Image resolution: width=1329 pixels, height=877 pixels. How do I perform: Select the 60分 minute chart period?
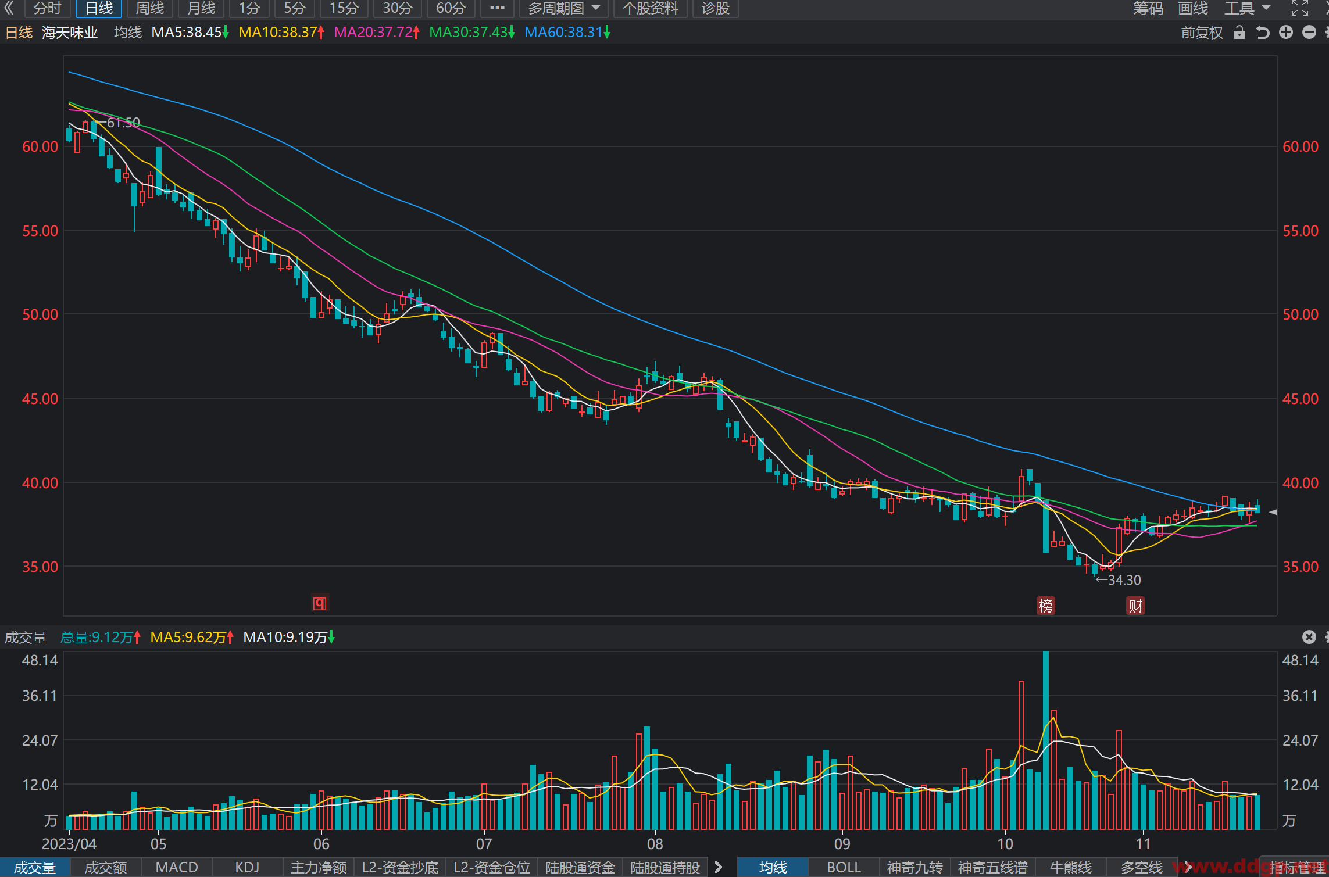(x=451, y=8)
